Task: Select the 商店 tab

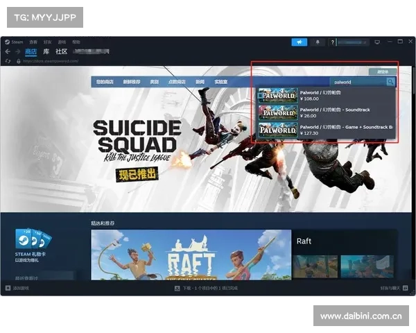Action: point(31,51)
